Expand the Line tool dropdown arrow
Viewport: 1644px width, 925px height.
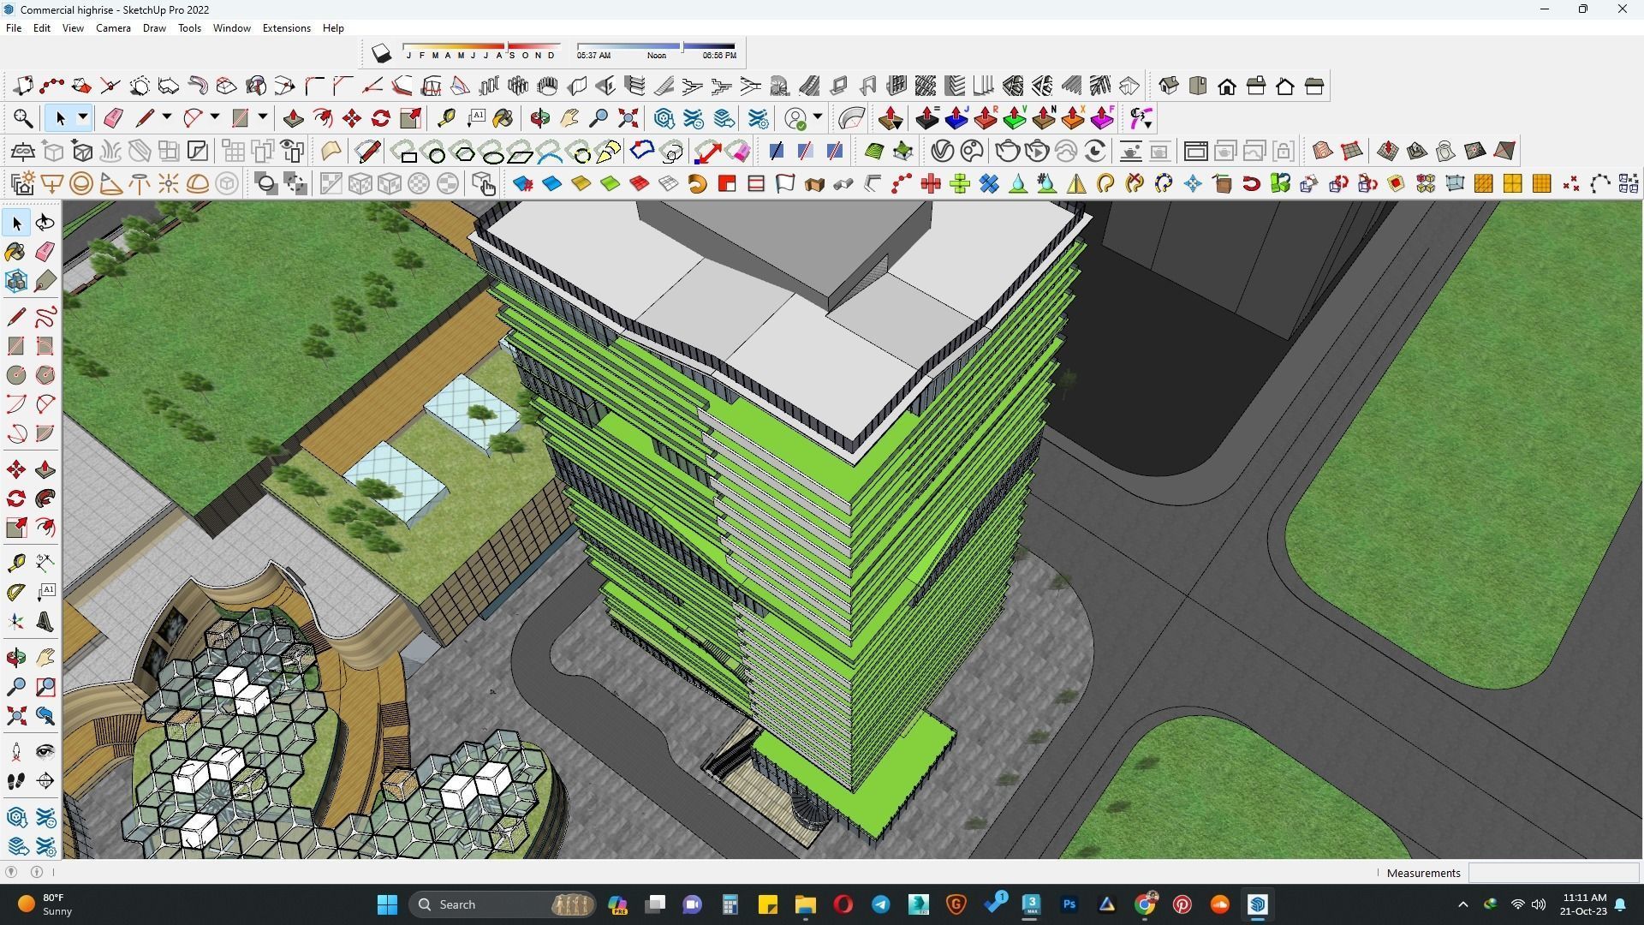pos(166,118)
